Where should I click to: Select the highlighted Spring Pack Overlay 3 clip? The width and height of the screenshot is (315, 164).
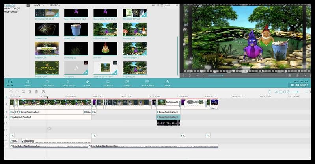point(168,117)
